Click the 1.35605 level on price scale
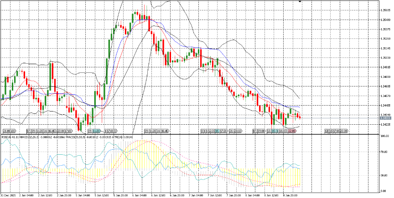The height and width of the screenshot is (198, 394). tap(385, 10)
